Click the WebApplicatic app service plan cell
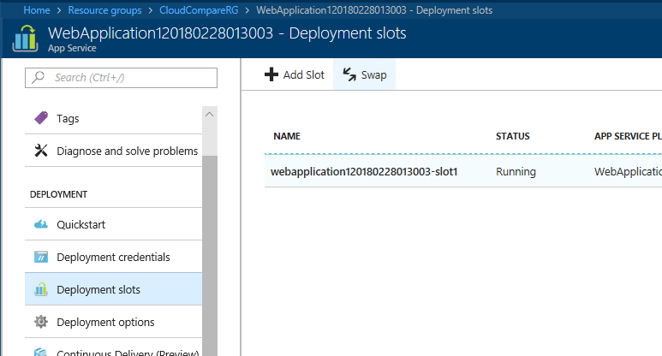 click(628, 172)
